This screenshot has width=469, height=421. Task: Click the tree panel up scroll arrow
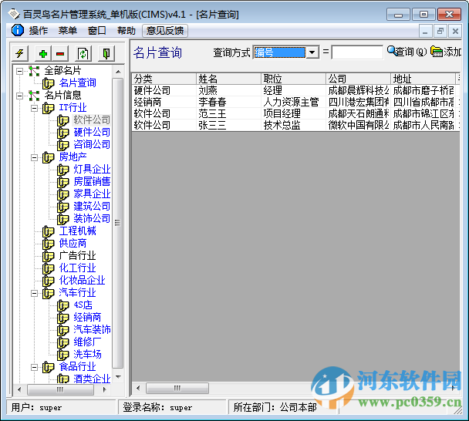point(118,72)
